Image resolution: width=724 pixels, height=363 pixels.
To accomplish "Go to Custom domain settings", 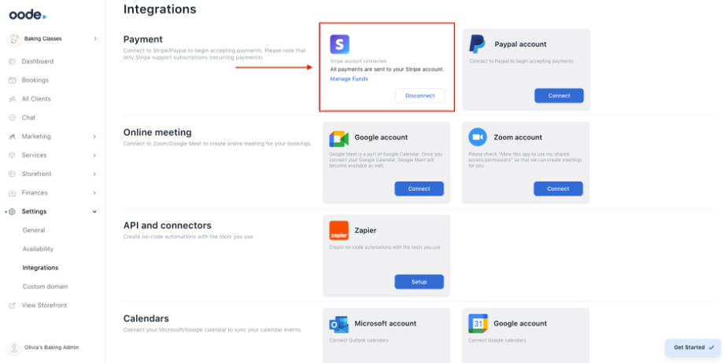I will pos(45,287).
